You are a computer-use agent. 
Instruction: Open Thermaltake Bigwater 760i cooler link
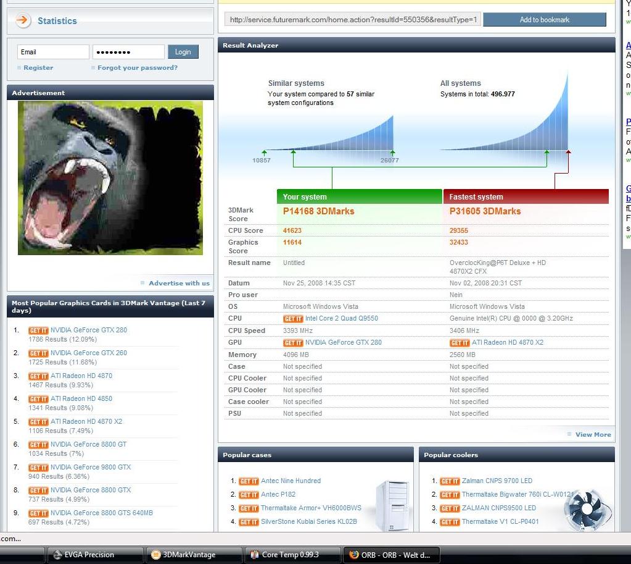pos(518,495)
